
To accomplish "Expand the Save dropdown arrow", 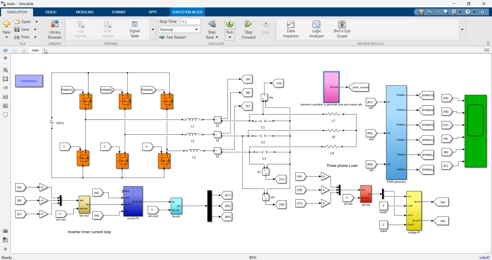I will [x=35, y=29].
